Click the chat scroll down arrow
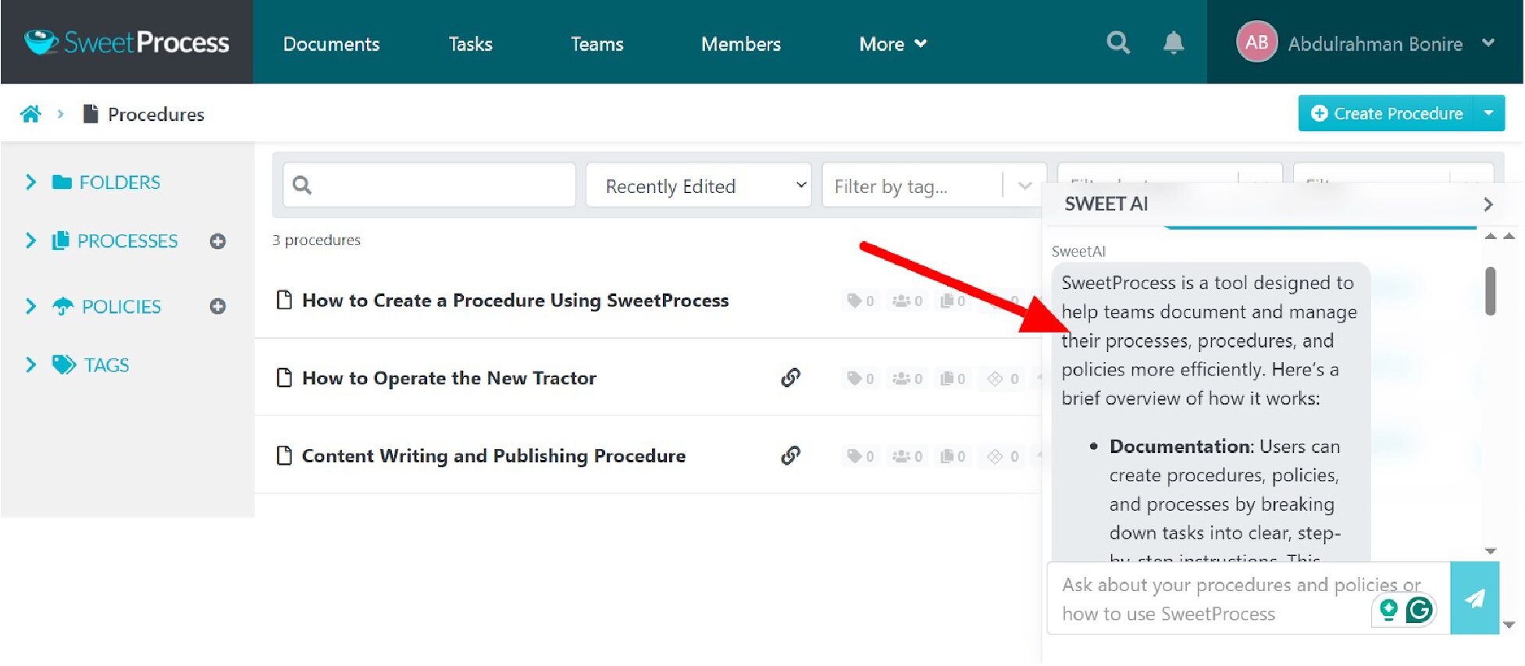This screenshot has height=666, width=1525. (x=1490, y=550)
